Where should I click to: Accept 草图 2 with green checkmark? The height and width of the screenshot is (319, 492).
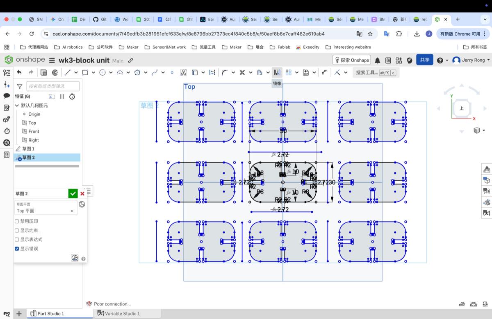(73, 193)
